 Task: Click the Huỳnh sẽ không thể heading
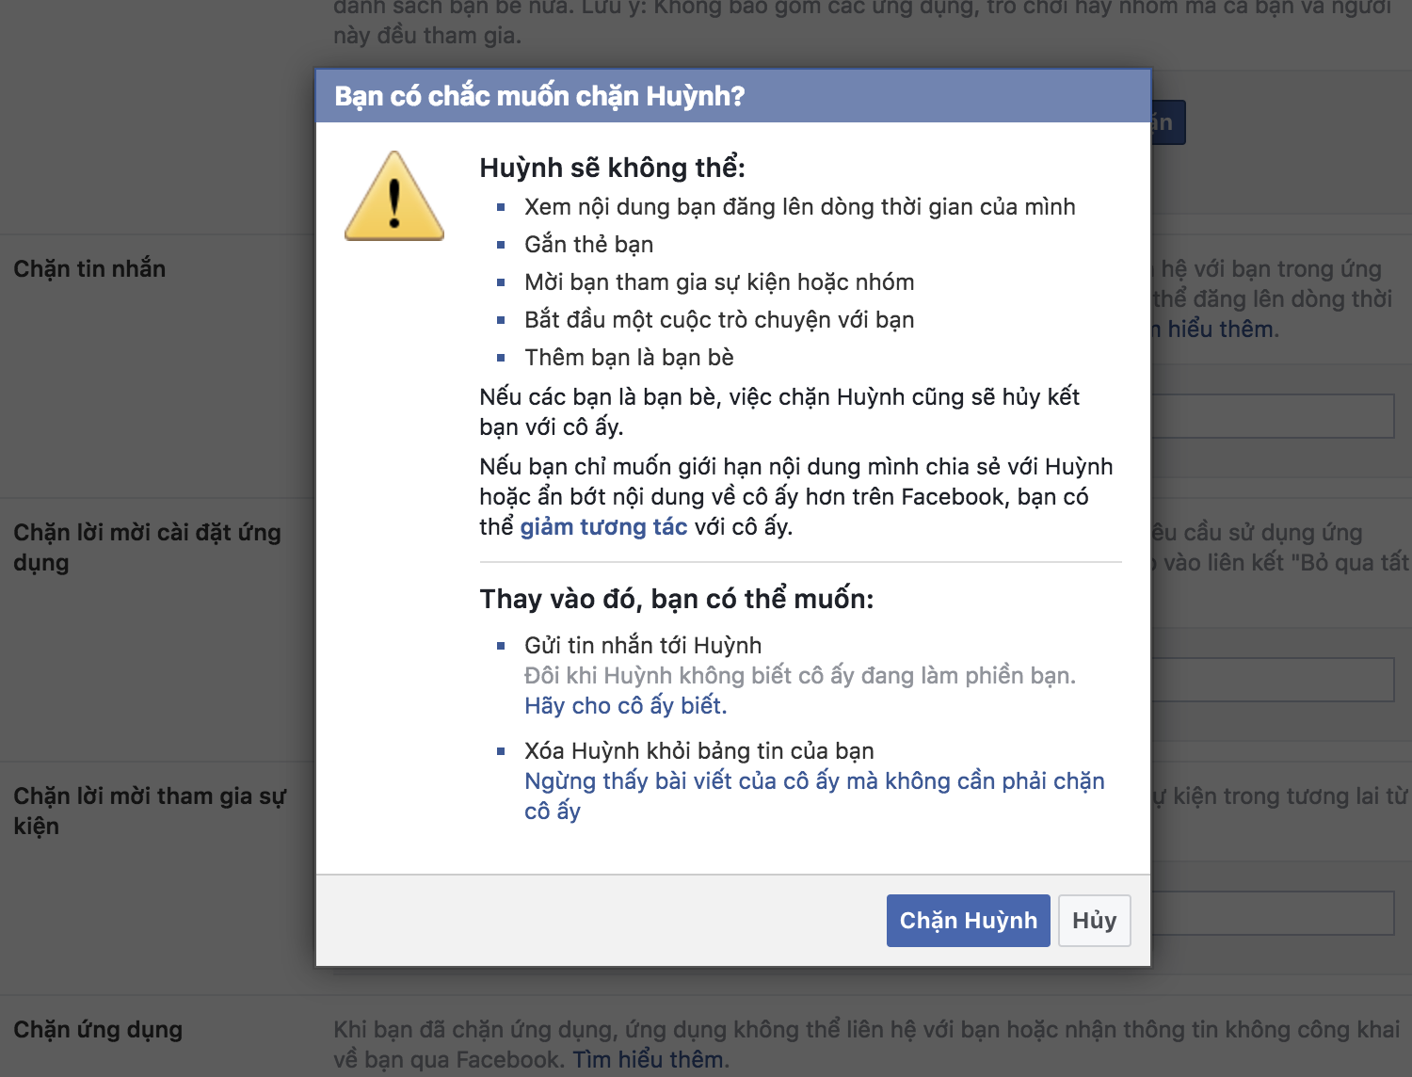coord(612,168)
